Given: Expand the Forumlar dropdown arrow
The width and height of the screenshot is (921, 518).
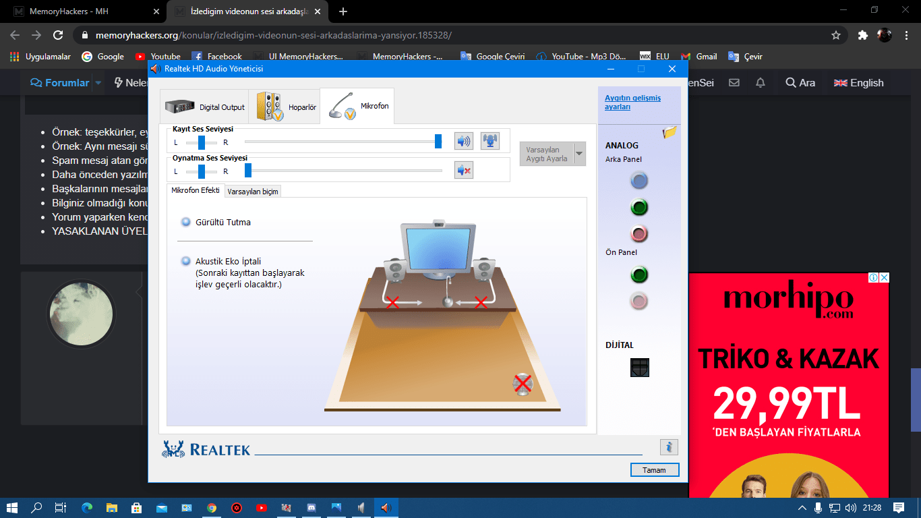Looking at the screenshot, I should click(98, 83).
